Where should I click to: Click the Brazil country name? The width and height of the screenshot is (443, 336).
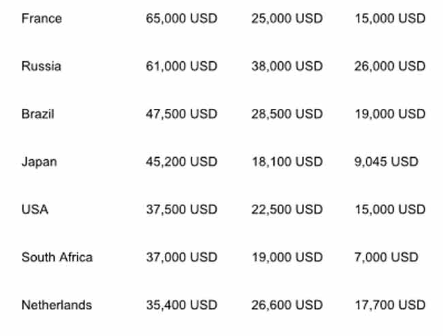pos(37,114)
